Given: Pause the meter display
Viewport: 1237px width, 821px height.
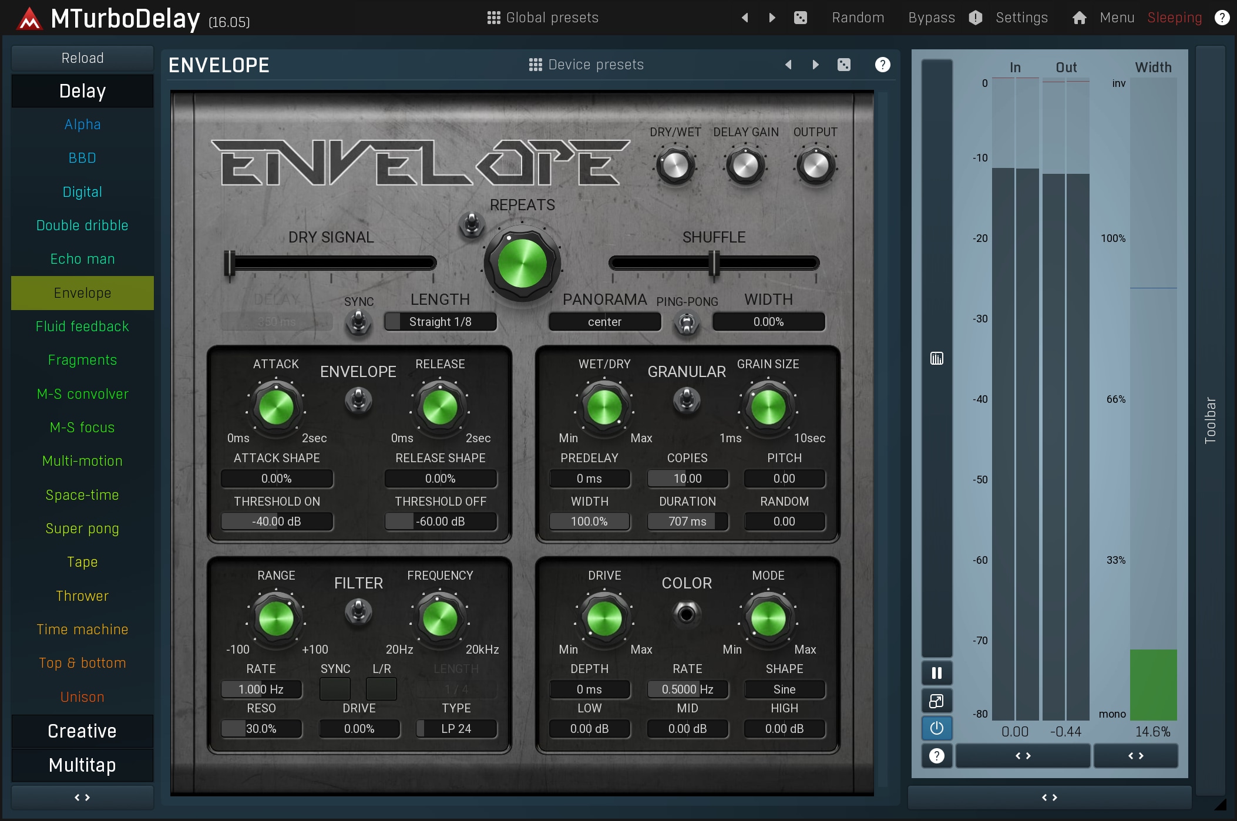Looking at the screenshot, I should [937, 673].
